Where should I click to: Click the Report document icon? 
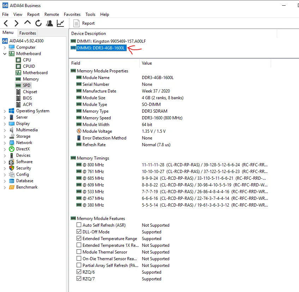pyautogui.click(x=76, y=23)
